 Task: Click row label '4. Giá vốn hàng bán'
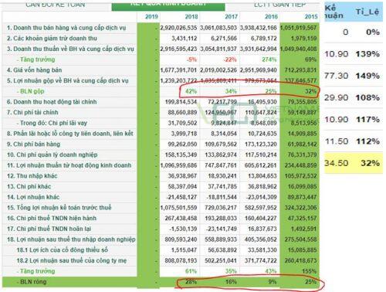pos(34,70)
